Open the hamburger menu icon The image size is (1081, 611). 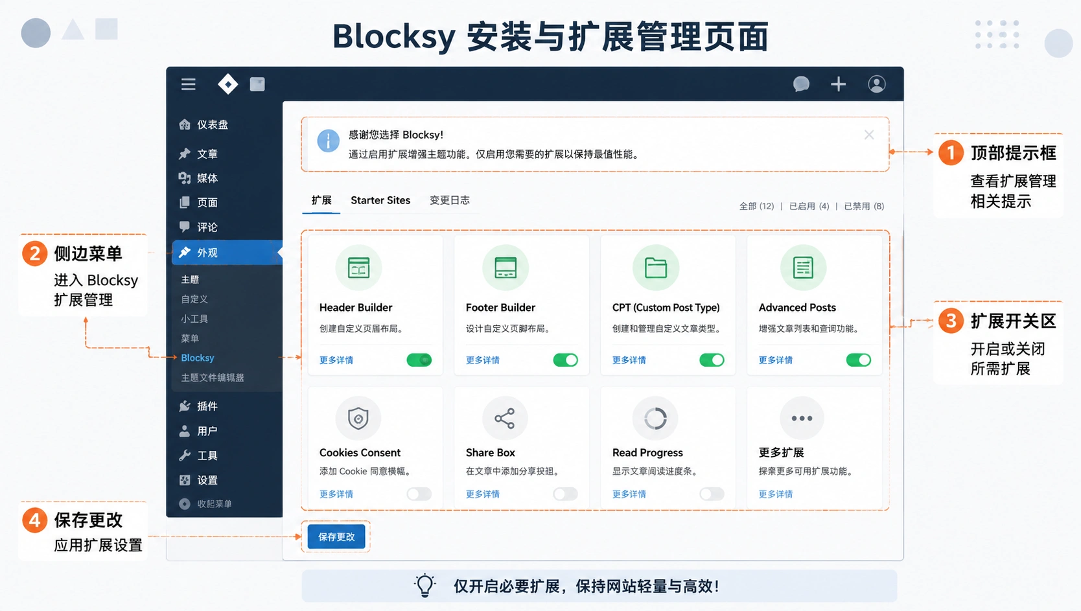[x=188, y=84]
